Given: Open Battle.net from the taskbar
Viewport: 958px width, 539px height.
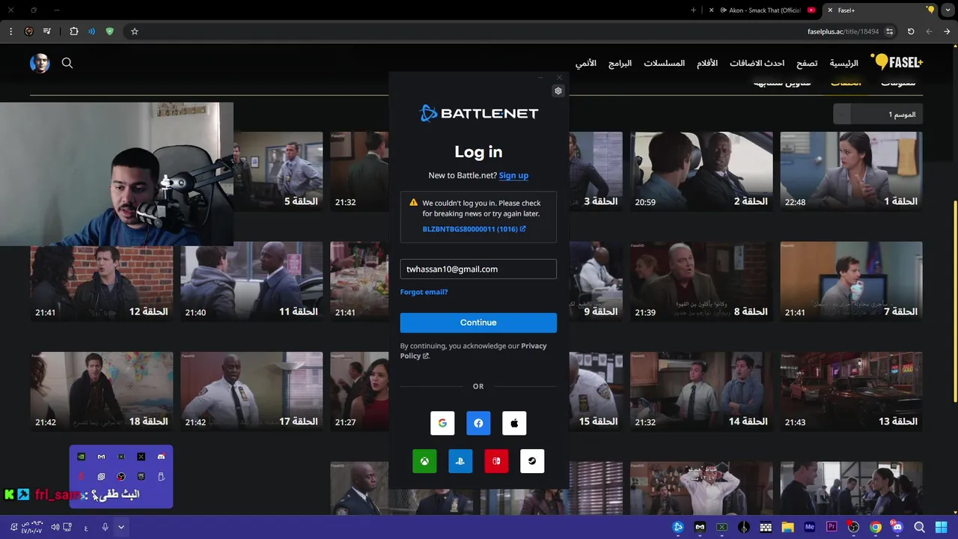Looking at the screenshot, I should 678,527.
